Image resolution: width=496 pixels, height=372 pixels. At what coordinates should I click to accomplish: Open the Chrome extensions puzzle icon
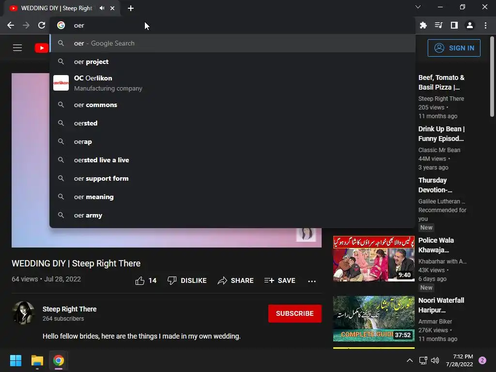(423, 25)
